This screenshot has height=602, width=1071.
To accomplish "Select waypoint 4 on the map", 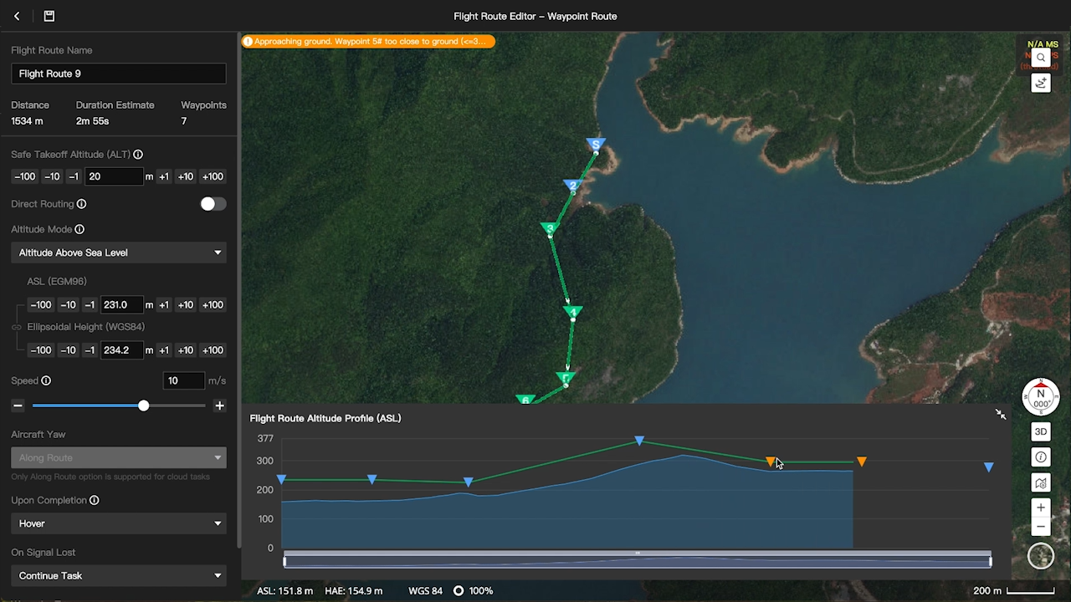I will [x=572, y=312].
